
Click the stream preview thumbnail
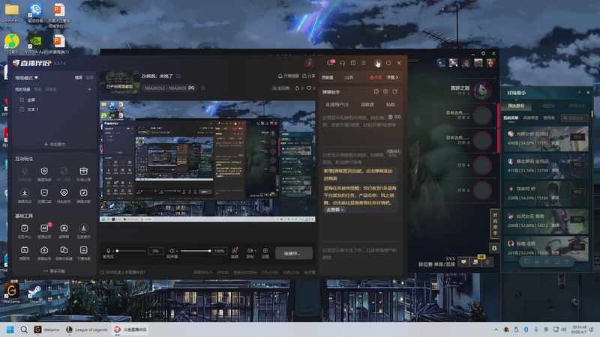[x=120, y=82]
